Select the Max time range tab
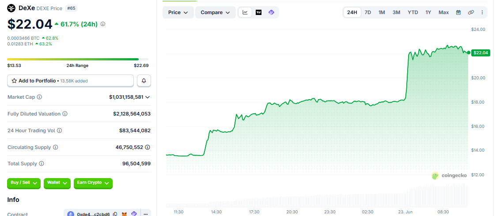Image resolution: width=496 pixels, height=216 pixels. coord(443,12)
